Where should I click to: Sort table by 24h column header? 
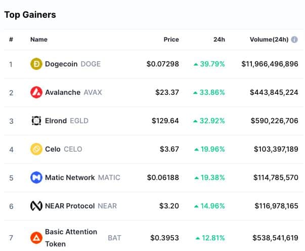click(x=219, y=40)
